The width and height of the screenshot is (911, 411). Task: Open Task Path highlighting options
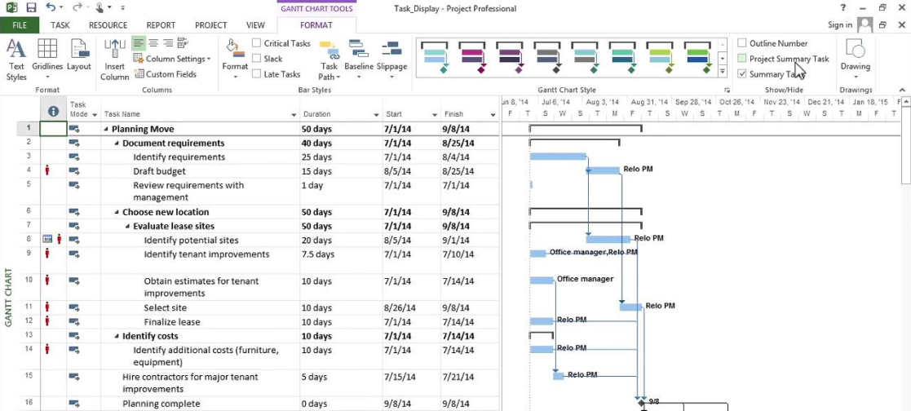pyautogui.click(x=329, y=60)
